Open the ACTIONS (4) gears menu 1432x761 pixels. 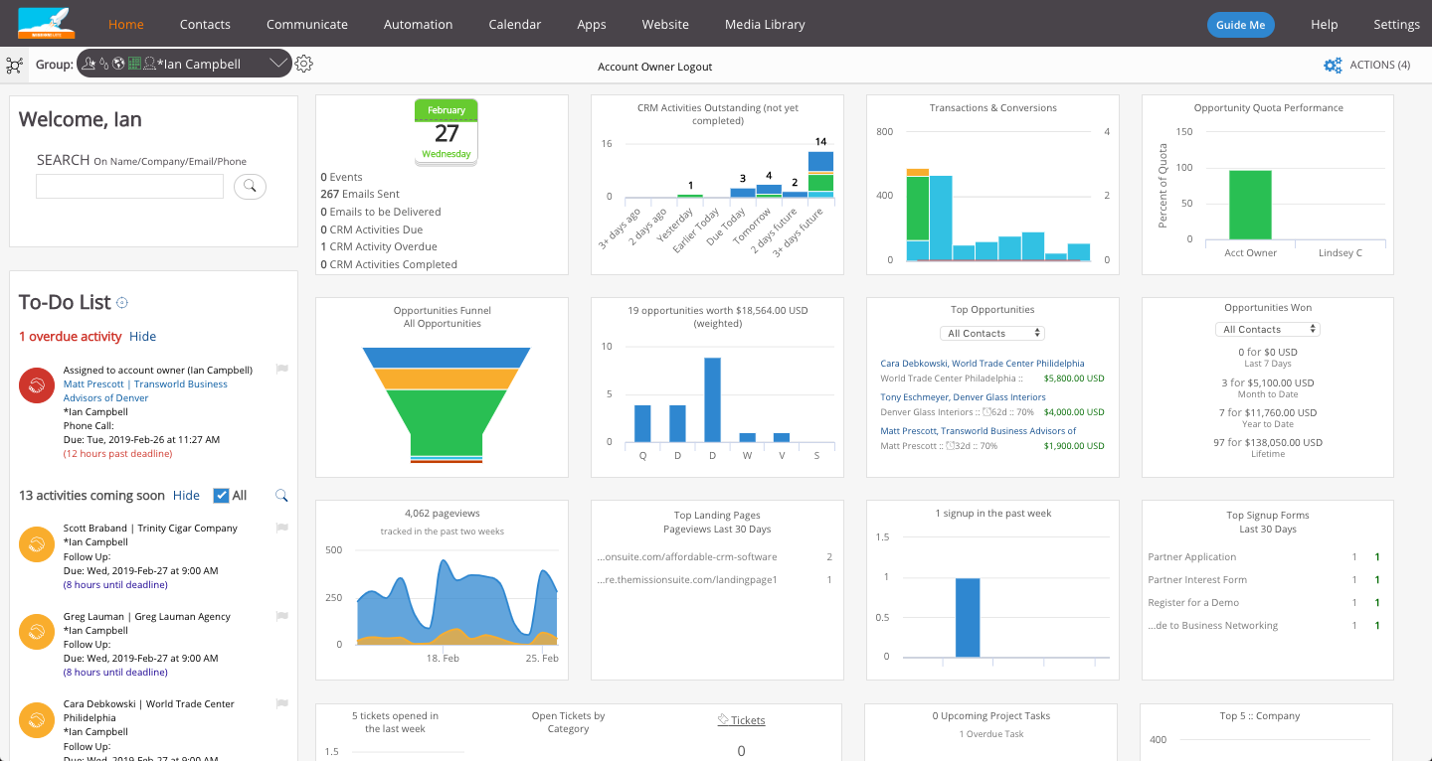tap(1333, 65)
